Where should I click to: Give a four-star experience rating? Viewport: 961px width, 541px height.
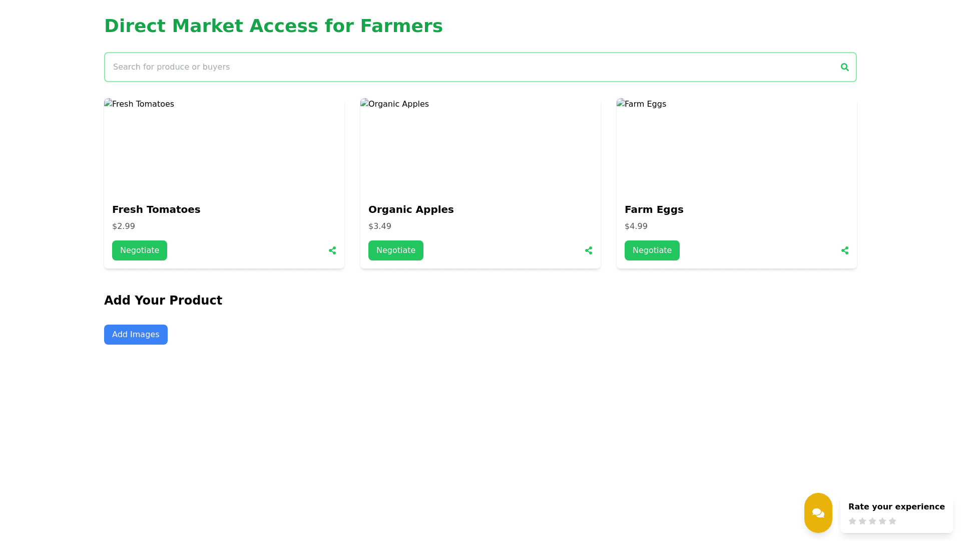click(882, 521)
